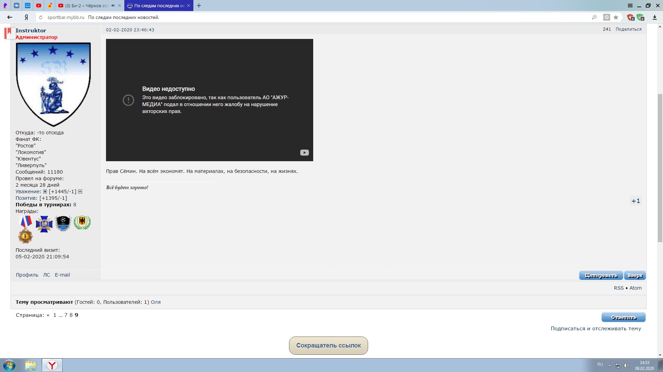The image size is (663, 372).
Task: Expand hidden system tray icons arrow
Action: click(x=609, y=365)
